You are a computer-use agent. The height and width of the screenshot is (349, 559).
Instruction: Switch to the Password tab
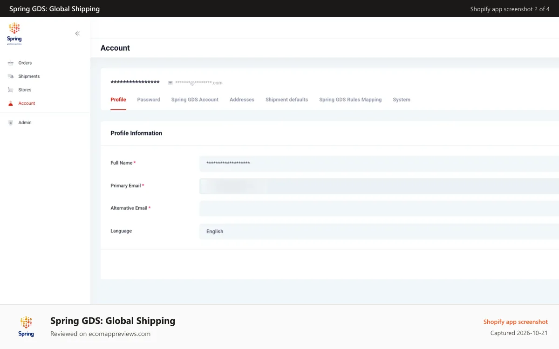point(149,100)
